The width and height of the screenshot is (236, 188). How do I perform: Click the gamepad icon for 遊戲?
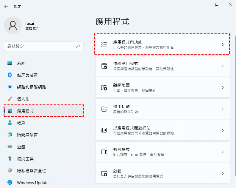[10, 147]
